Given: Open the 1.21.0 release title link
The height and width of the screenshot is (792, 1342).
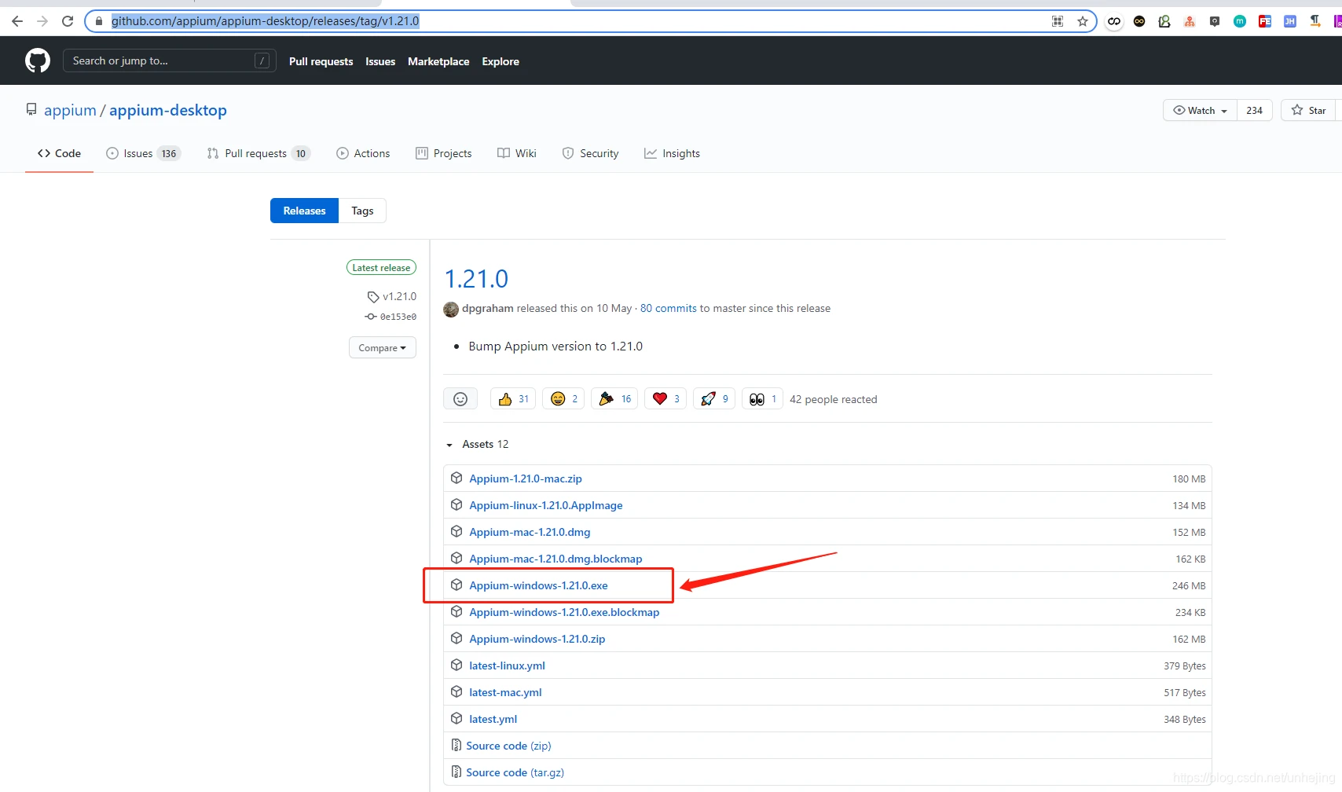Looking at the screenshot, I should point(476,279).
